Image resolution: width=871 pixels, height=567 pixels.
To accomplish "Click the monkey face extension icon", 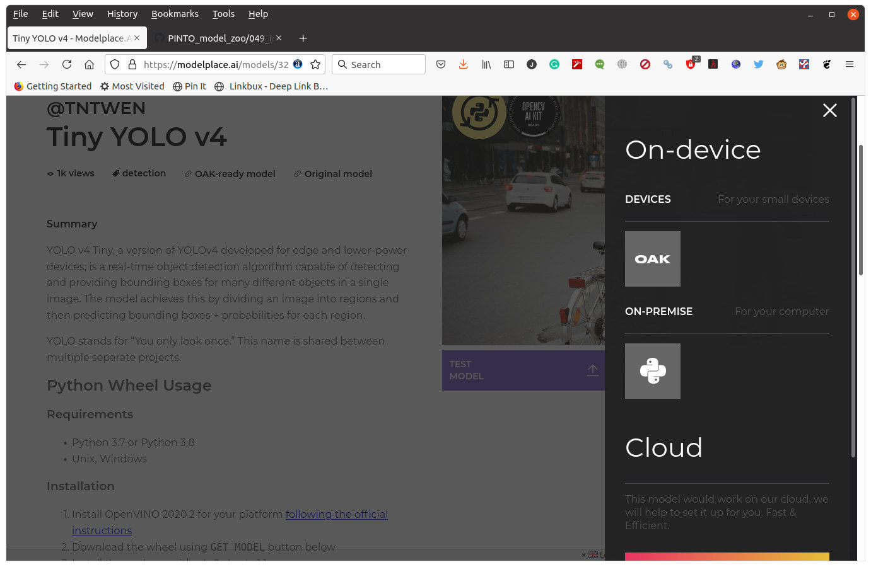I will [x=781, y=64].
